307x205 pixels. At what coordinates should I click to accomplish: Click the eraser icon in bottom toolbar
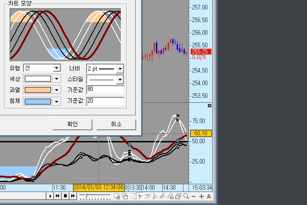[170, 196]
